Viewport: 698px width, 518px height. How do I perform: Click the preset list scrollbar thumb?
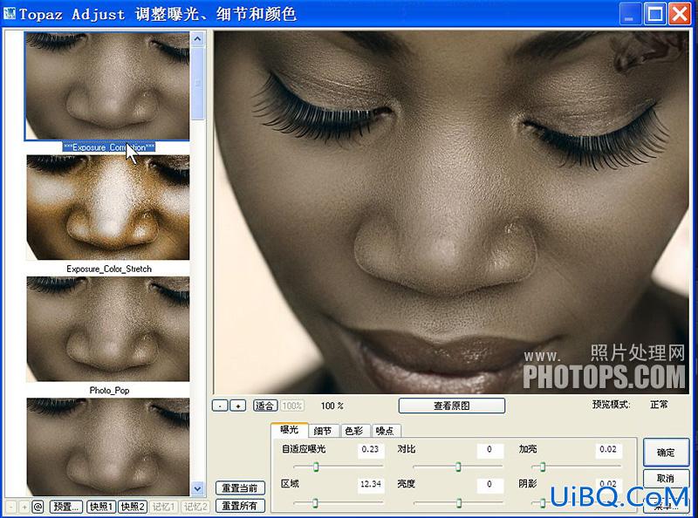pos(198,84)
